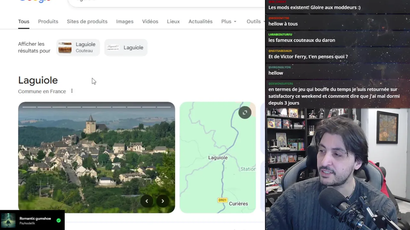Choose the Laguiole chip with logo
Screen dimensions: 410x230
[126, 47]
